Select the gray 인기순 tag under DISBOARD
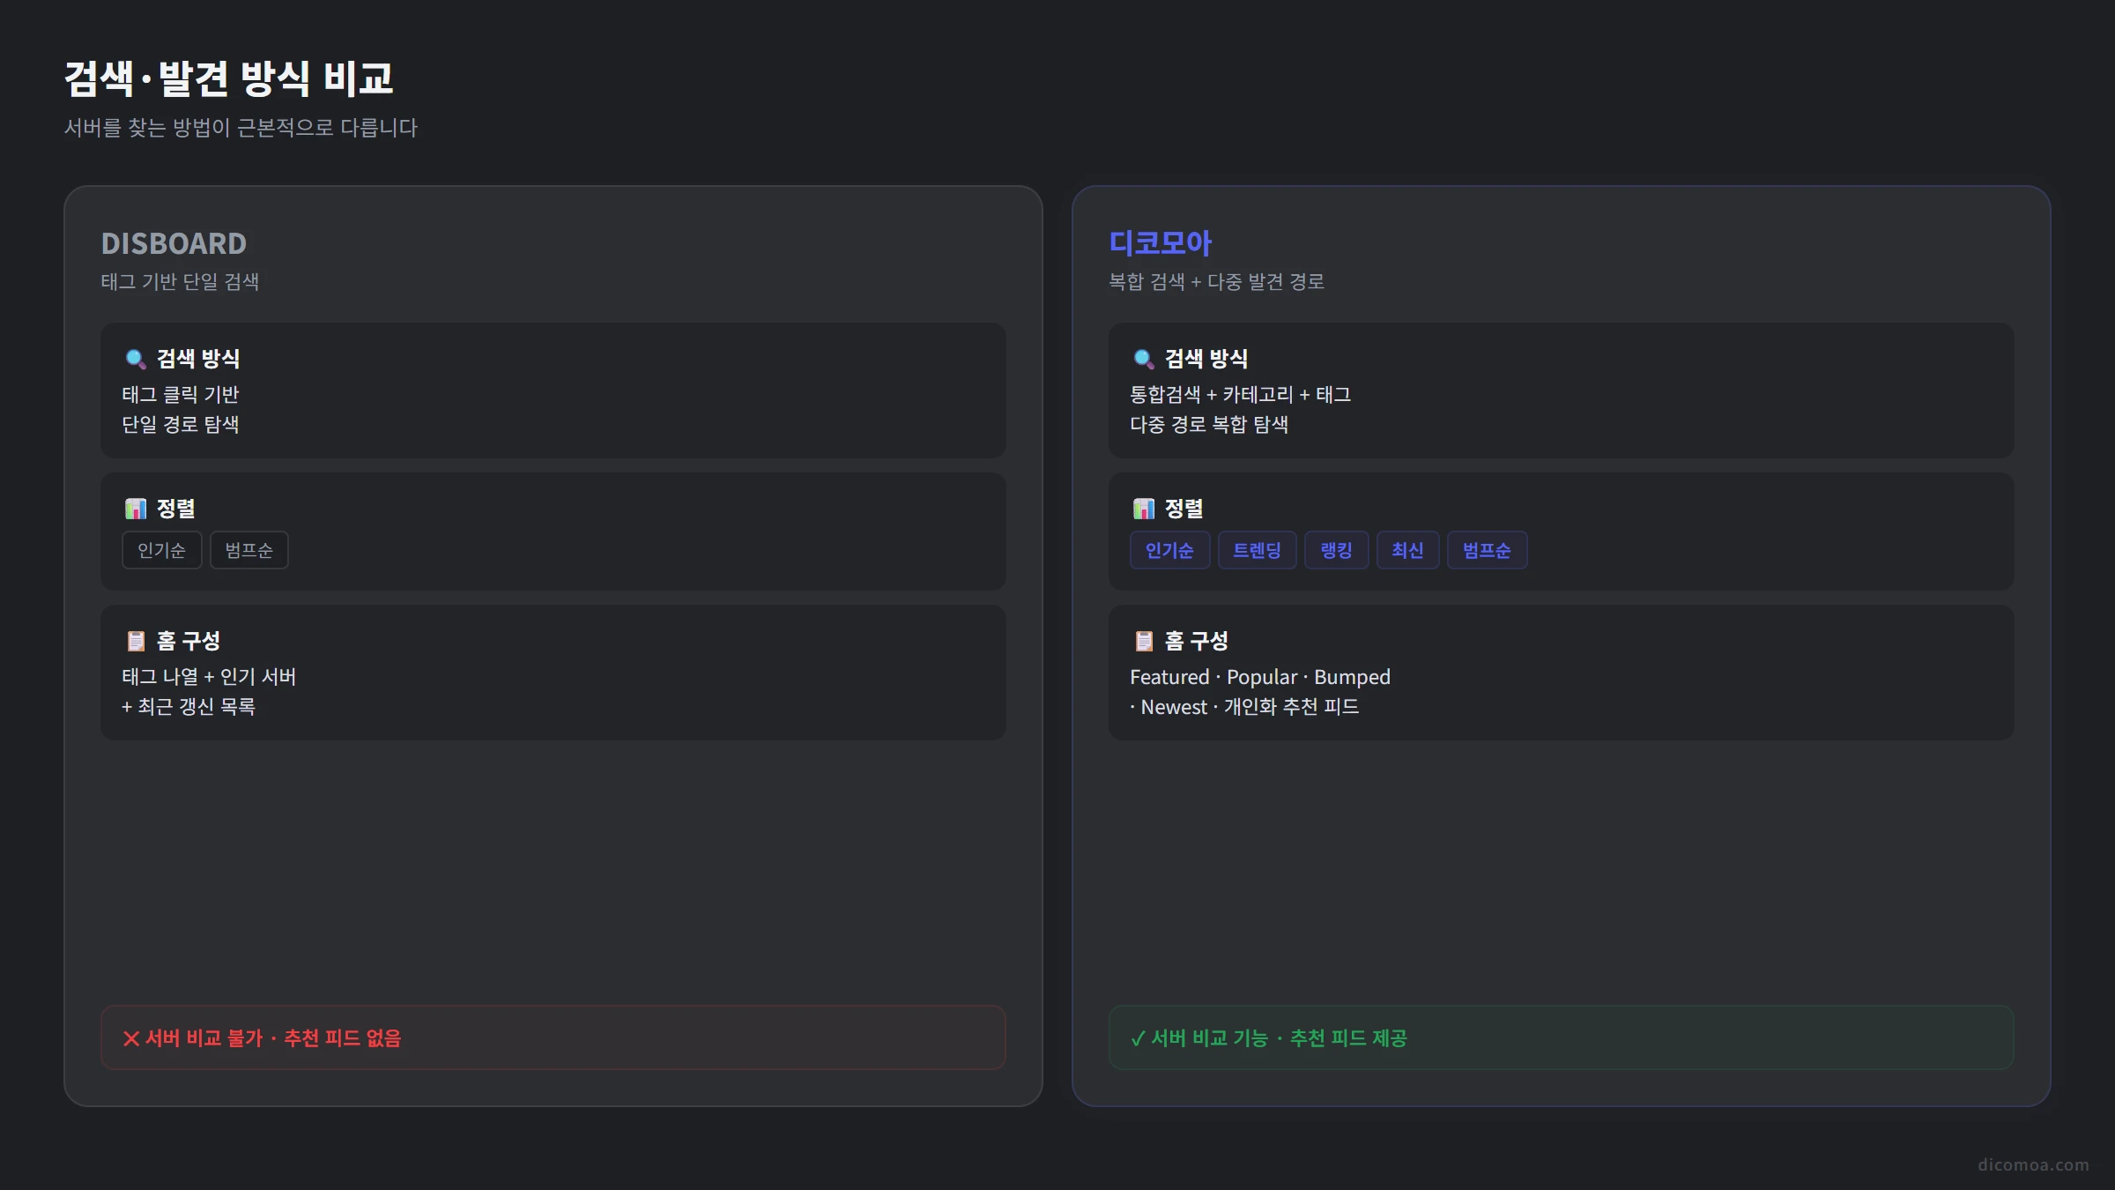 click(161, 550)
